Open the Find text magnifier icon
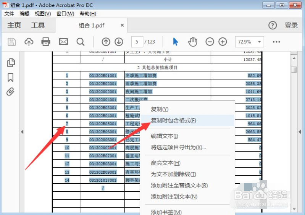The image size is (305, 215). (x=80, y=42)
